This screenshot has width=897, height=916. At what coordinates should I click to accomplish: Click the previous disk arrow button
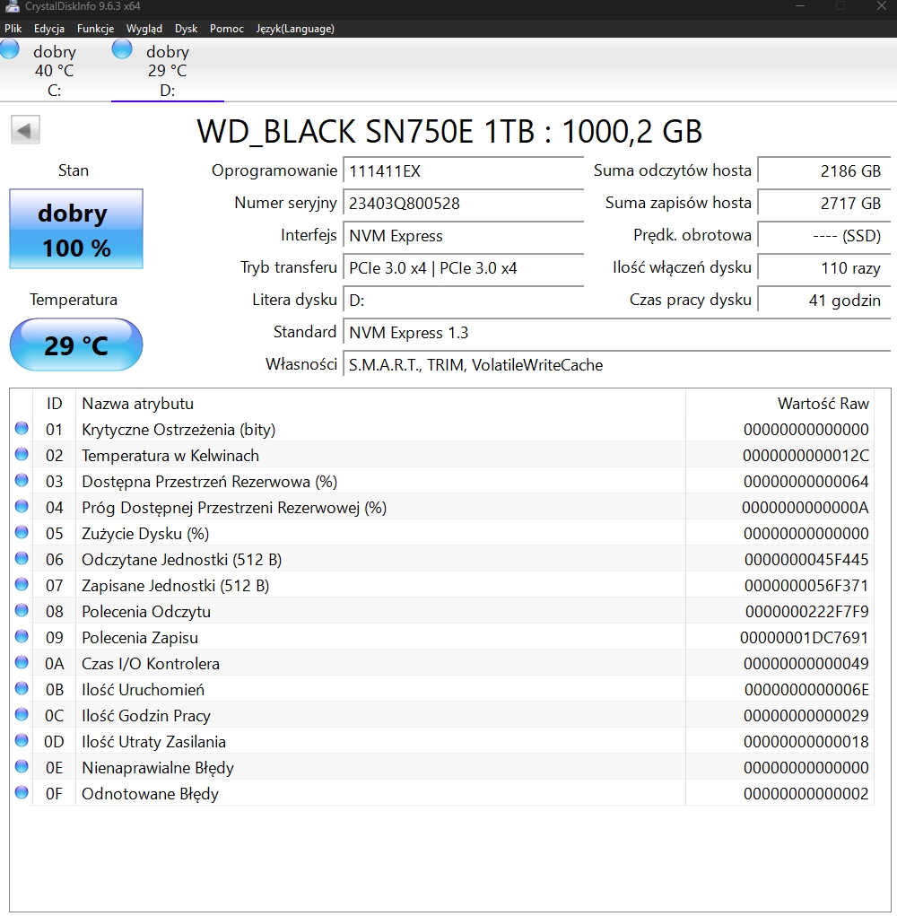(x=25, y=131)
